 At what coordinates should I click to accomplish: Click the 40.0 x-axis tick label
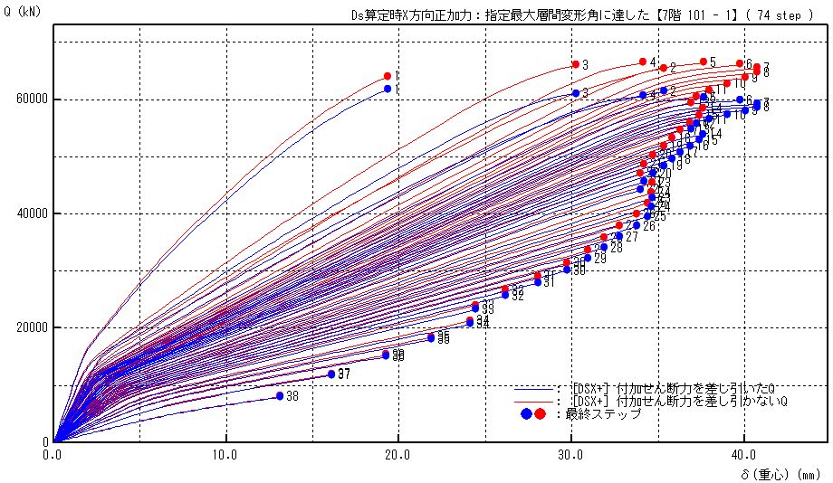click(x=743, y=455)
